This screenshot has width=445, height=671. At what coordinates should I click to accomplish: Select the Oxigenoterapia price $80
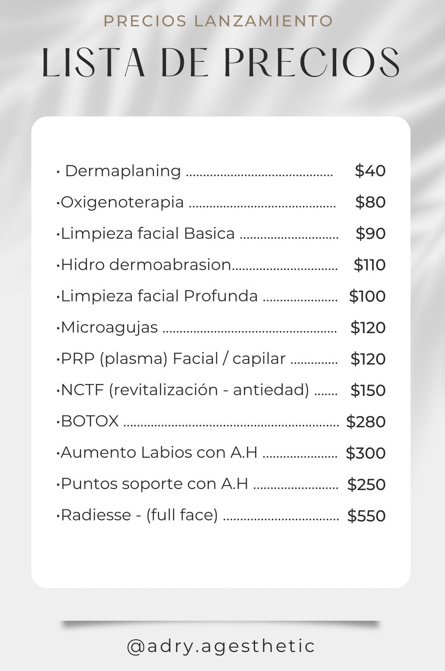tap(370, 202)
